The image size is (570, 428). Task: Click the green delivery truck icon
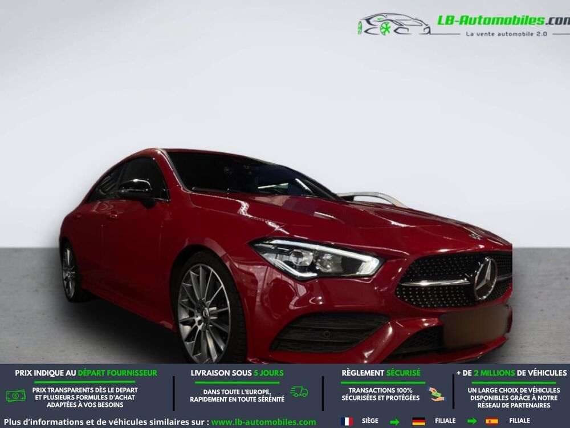(299, 392)
